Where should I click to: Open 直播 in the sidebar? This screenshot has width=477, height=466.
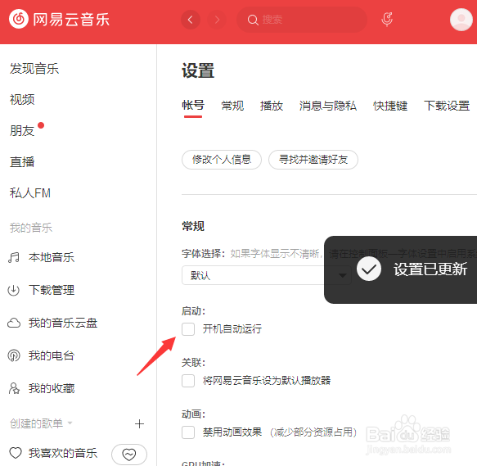pos(22,161)
